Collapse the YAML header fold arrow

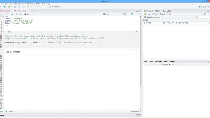[x=3, y=16]
